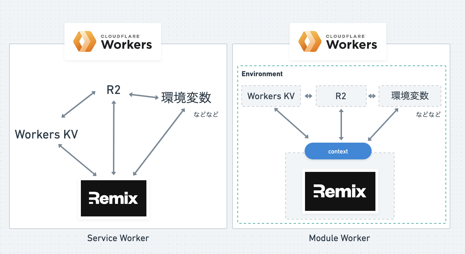Click the blue context pill
The image size is (465, 254).
click(x=338, y=151)
